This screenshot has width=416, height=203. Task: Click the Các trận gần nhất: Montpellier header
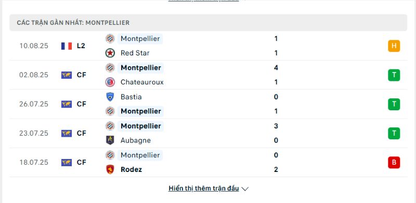click(209, 23)
